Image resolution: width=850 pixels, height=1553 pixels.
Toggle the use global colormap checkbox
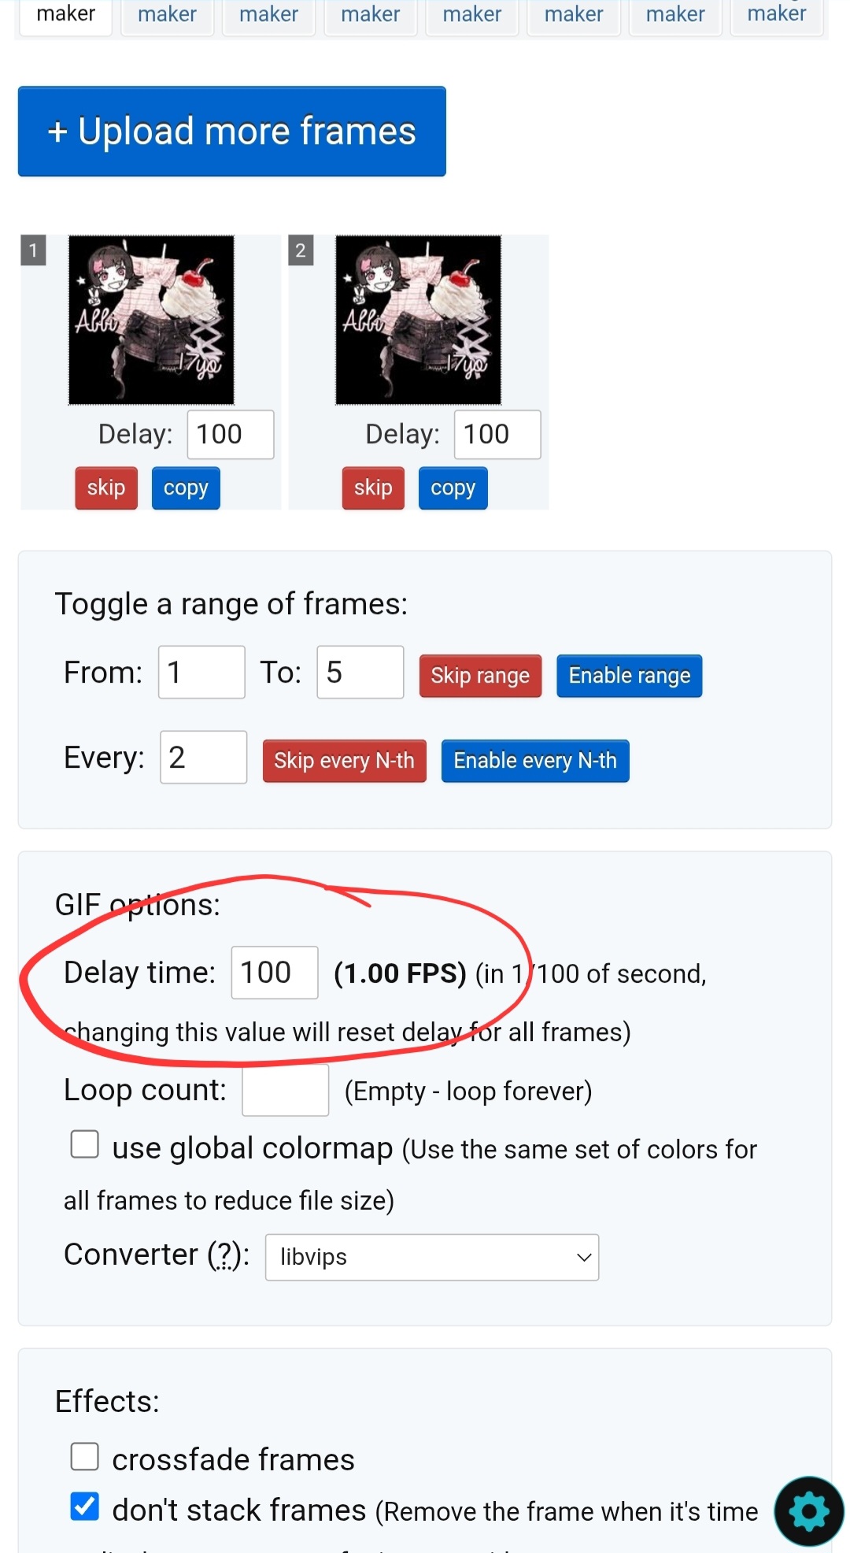tap(85, 1144)
